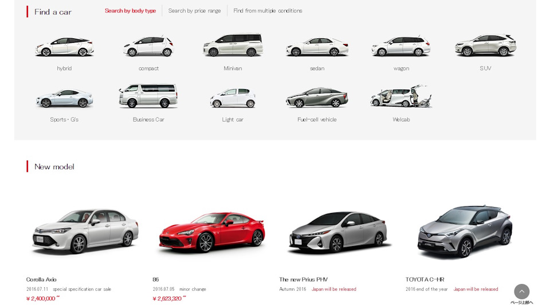The image size is (550, 305).
Task: Open The new Prius PHV title link
Action: point(304,279)
